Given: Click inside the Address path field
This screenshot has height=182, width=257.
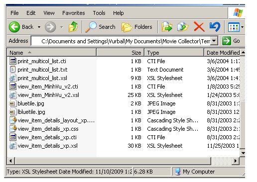Looking at the screenshot, I should 121,41.
